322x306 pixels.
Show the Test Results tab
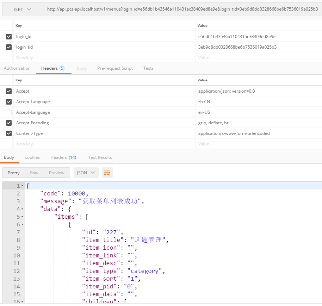(100, 157)
